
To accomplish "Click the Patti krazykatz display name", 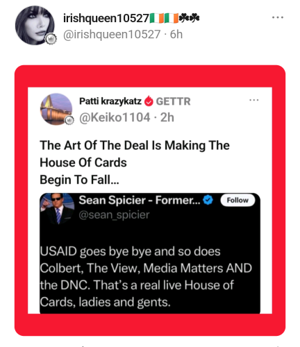I will [110, 101].
